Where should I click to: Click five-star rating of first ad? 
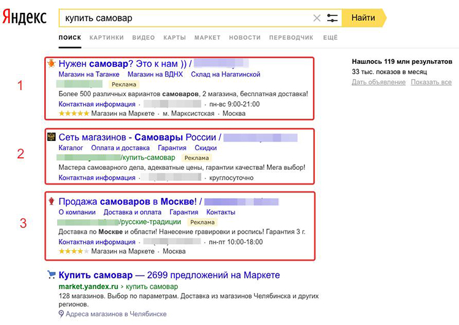point(74,113)
